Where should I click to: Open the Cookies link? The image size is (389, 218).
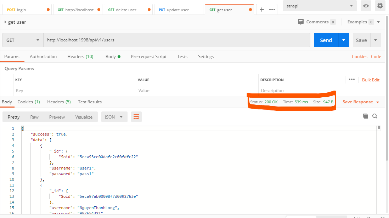pyautogui.click(x=360, y=57)
